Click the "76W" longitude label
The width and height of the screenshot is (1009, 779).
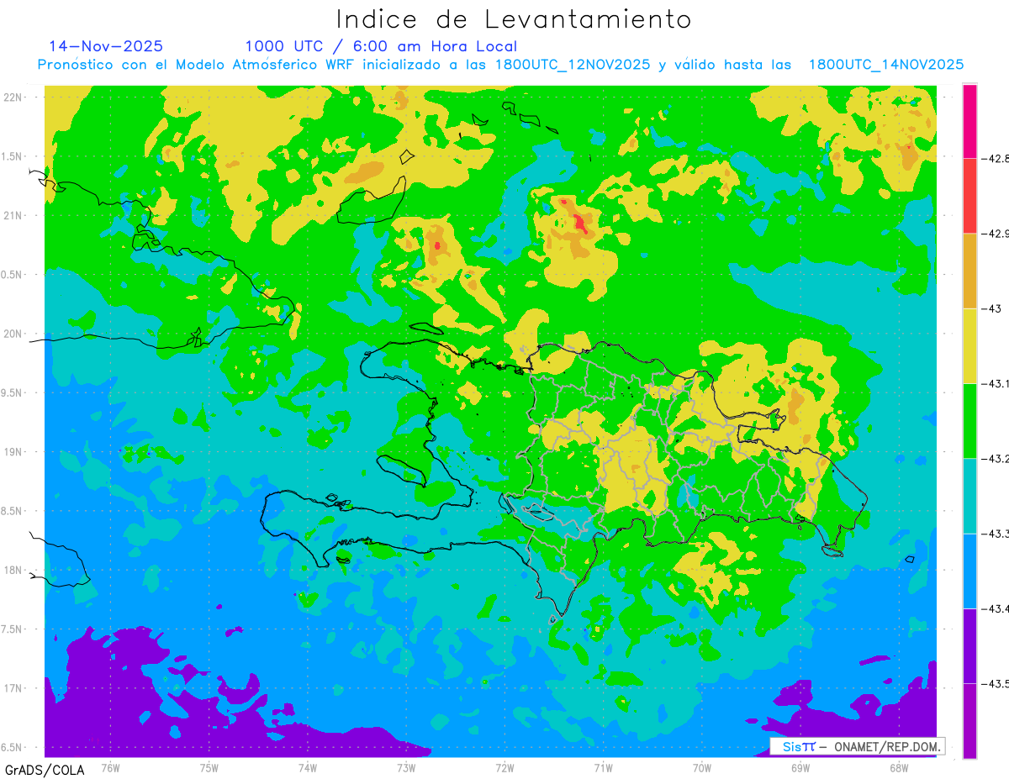(x=110, y=767)
